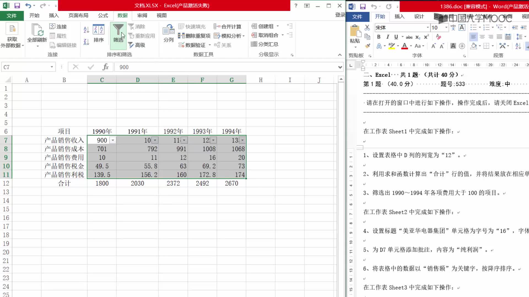
Task: Apply red font color in Word
Action: click(x=404, y=46)
